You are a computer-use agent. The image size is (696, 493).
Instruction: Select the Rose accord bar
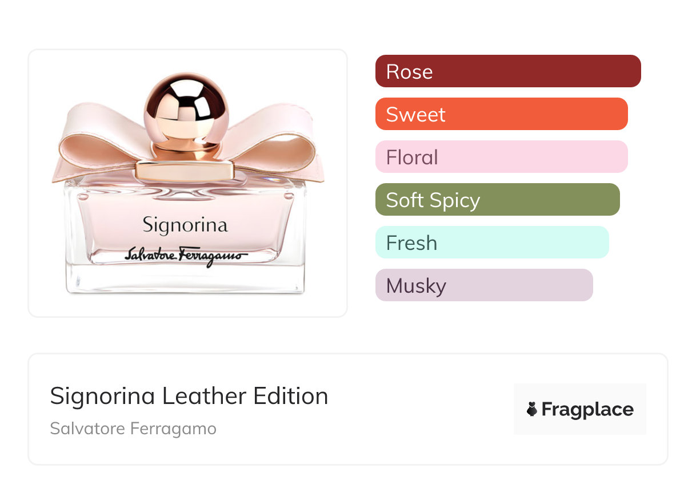pyautogui.click(x=507, y=71)
